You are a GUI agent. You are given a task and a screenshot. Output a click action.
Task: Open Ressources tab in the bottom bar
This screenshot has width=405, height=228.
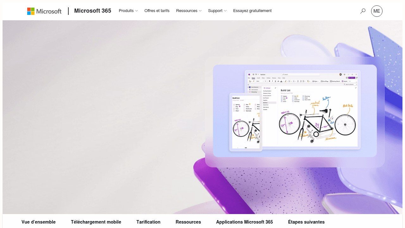188,222
